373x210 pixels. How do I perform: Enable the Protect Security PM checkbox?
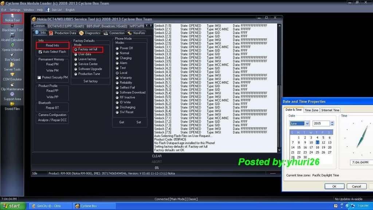(x=39, y=77)
